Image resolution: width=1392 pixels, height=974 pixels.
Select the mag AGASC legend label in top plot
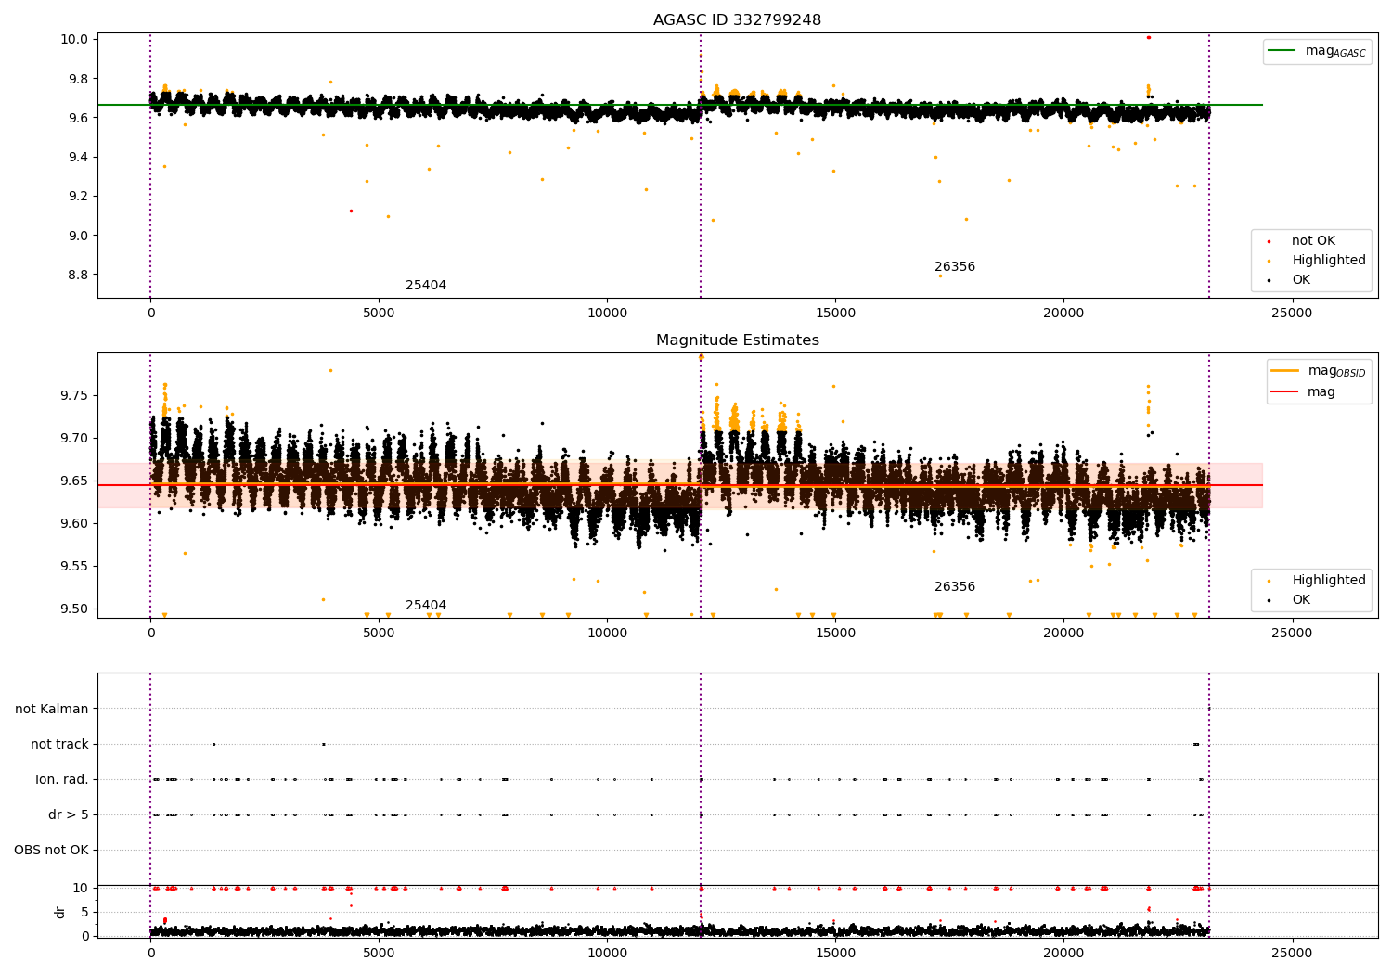pos(1335,51)
